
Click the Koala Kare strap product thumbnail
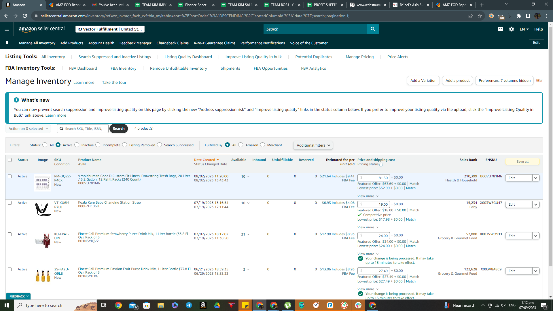pyautogui.click(x=42, y=209)
